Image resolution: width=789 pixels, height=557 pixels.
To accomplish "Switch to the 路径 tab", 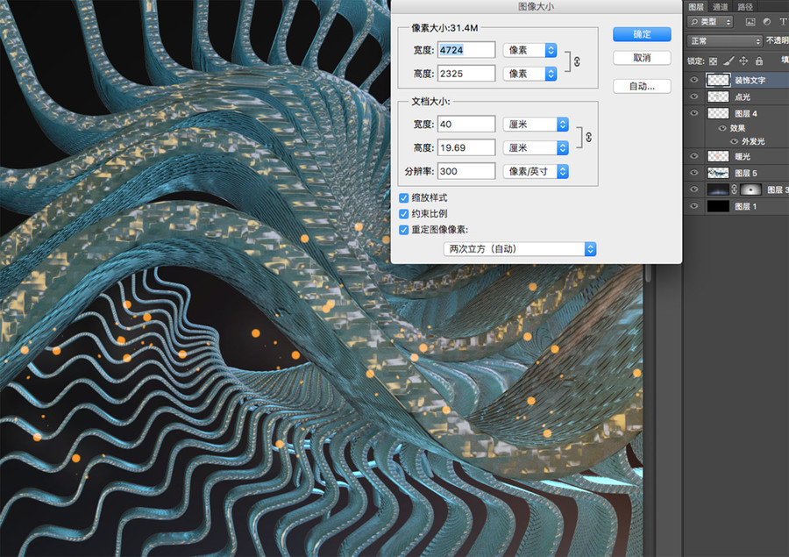I will [x=745, y=6].
